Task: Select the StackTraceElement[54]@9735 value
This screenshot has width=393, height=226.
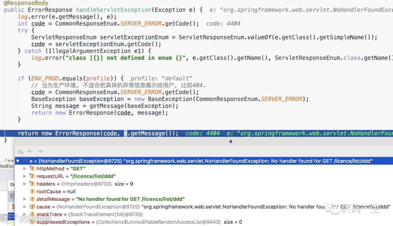Action: (x=106, y=214)
